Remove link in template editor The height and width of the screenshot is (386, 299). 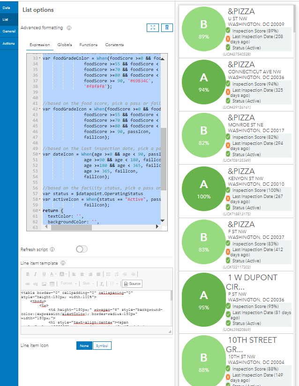pyautogui.click(x=36, y=284)
